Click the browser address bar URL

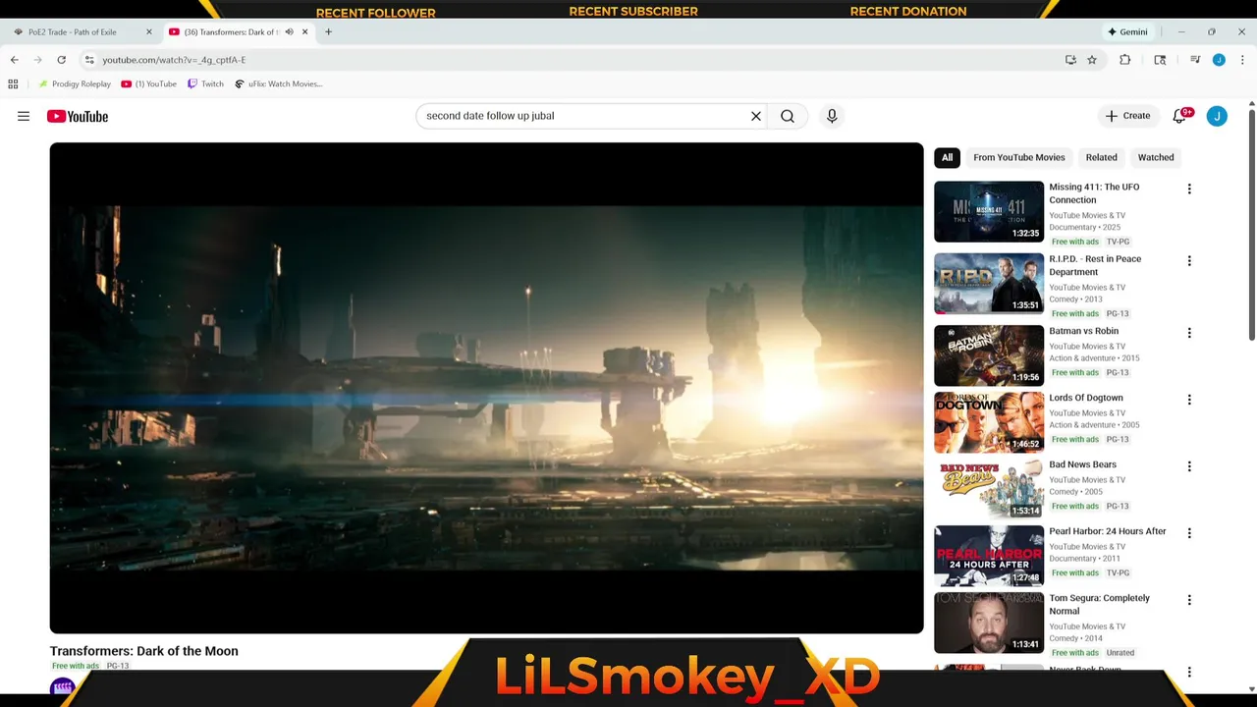click(174, 60)
